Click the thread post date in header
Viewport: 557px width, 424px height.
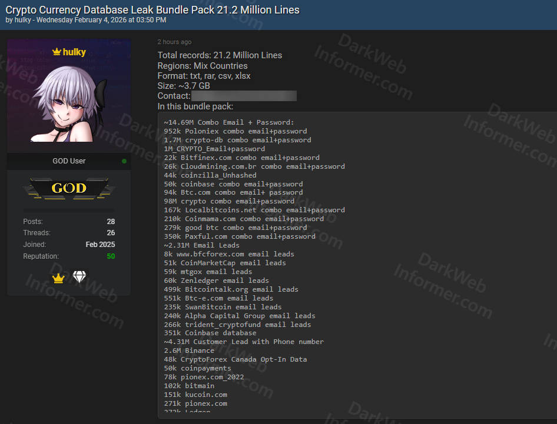coord(101,20)
